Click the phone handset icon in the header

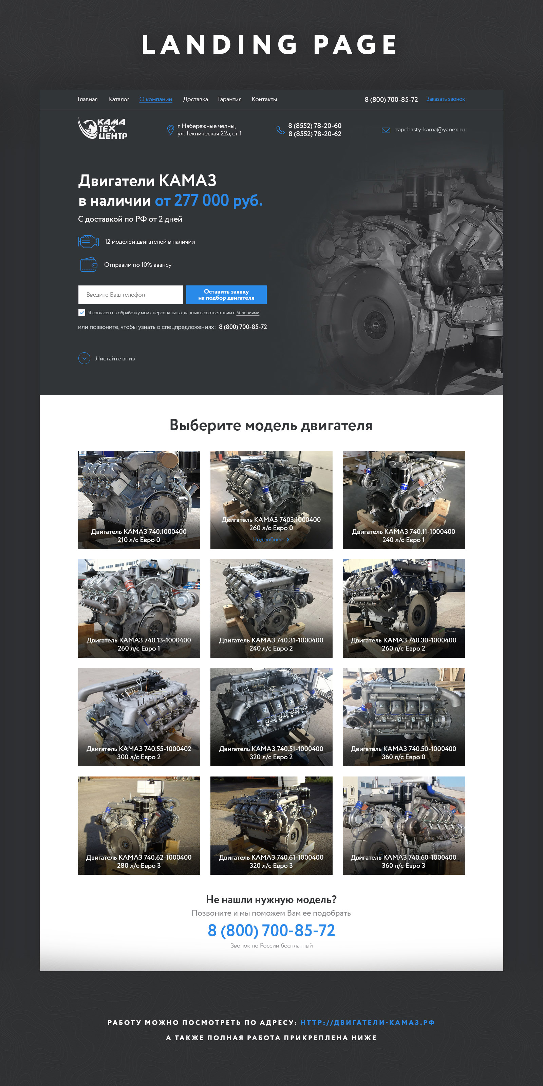[280, 130]
